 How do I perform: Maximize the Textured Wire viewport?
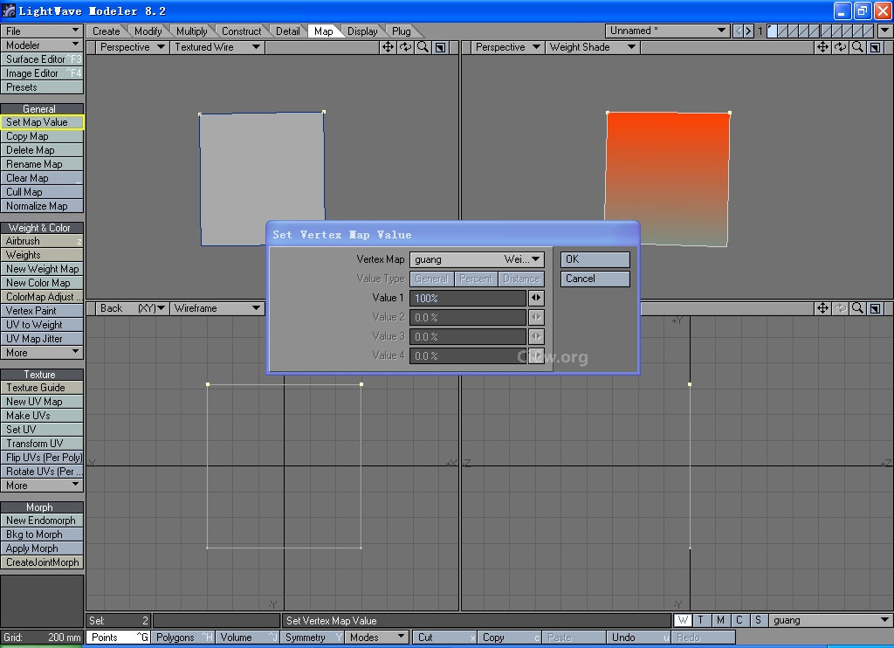point(441,47)
